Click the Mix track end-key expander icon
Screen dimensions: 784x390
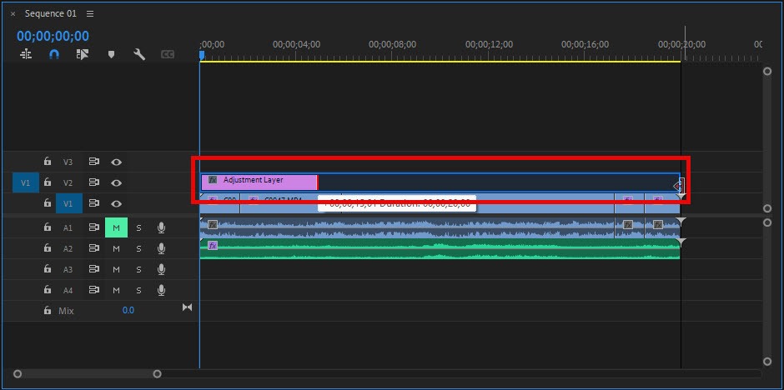pos(187,308)
